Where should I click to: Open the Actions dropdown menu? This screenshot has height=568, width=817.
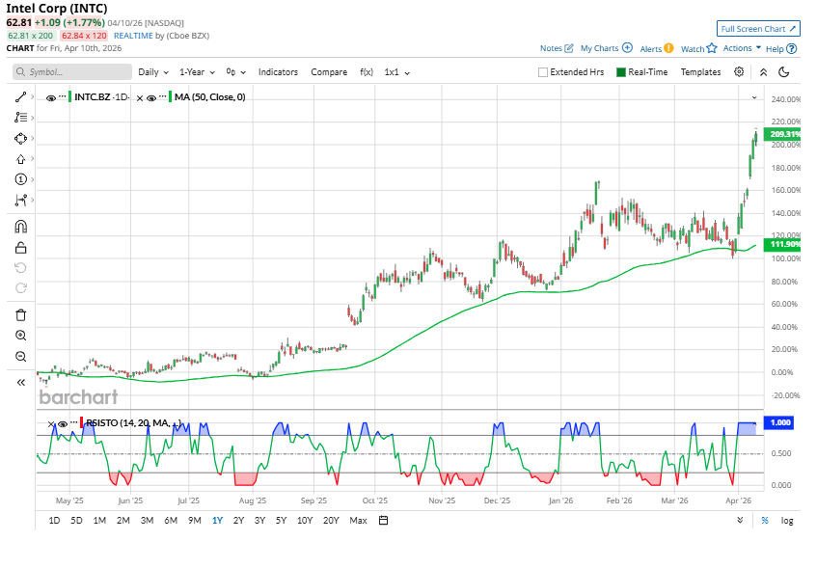[742, 47]
